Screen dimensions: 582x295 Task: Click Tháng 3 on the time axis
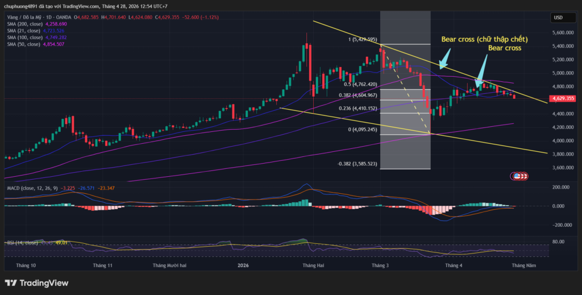point(380,265)
